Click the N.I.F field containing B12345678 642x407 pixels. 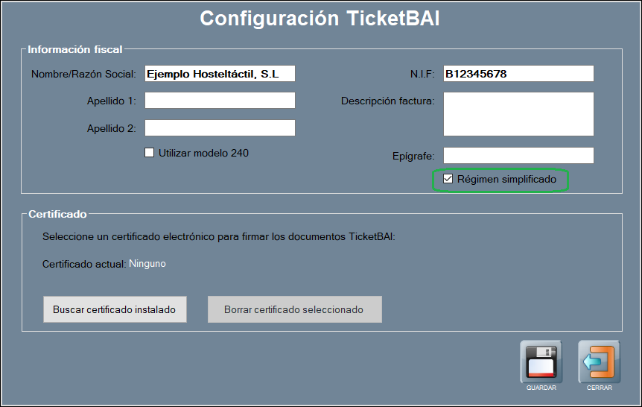(x=518, y=73)
